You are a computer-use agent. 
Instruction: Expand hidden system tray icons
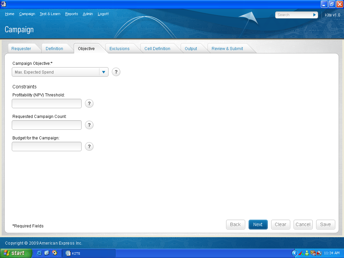295,253
